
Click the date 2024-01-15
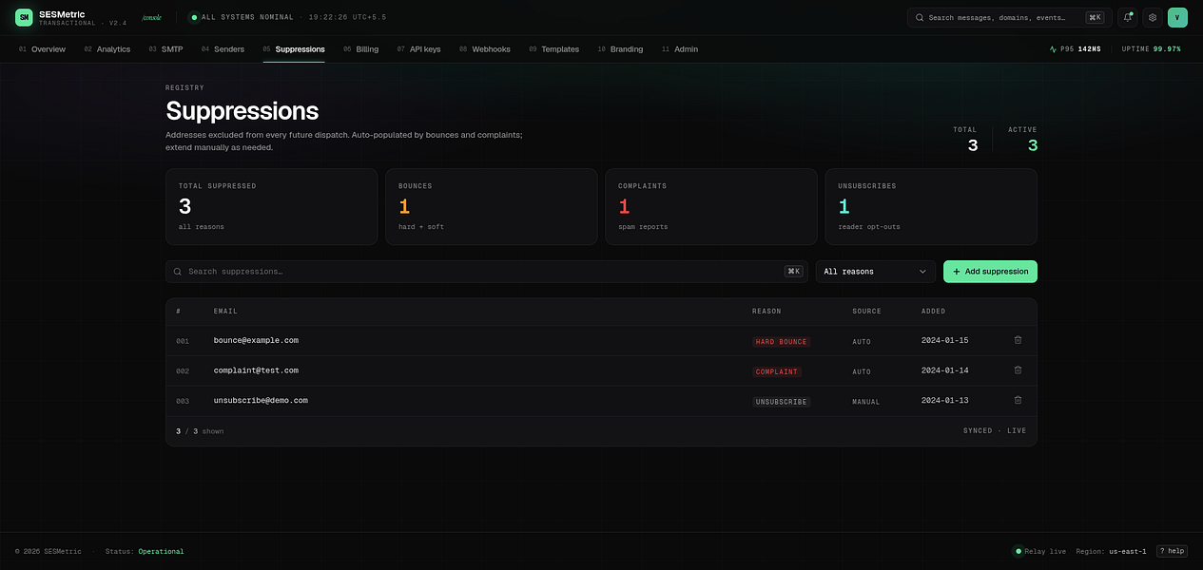[944, 340]
